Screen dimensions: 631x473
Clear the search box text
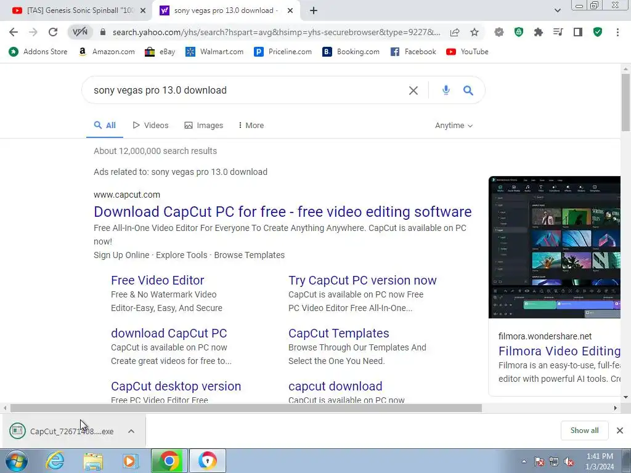(413, 91)
